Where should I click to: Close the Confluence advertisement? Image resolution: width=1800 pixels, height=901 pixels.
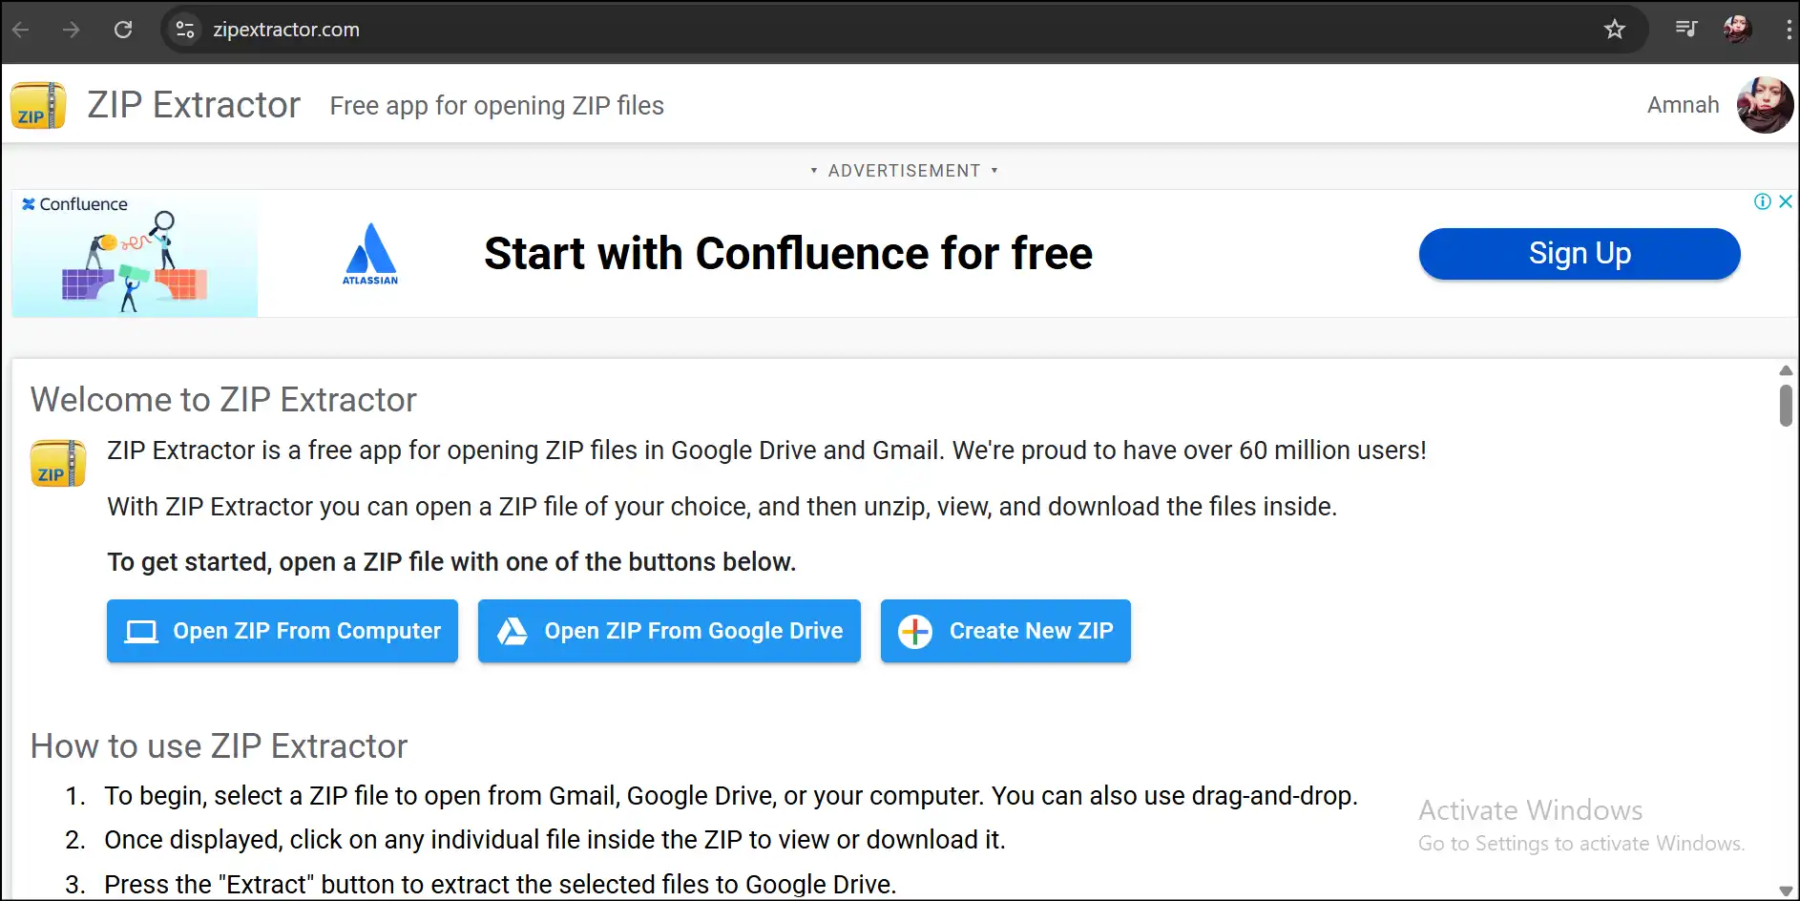pyautogui.click(x=1786, y=201)
